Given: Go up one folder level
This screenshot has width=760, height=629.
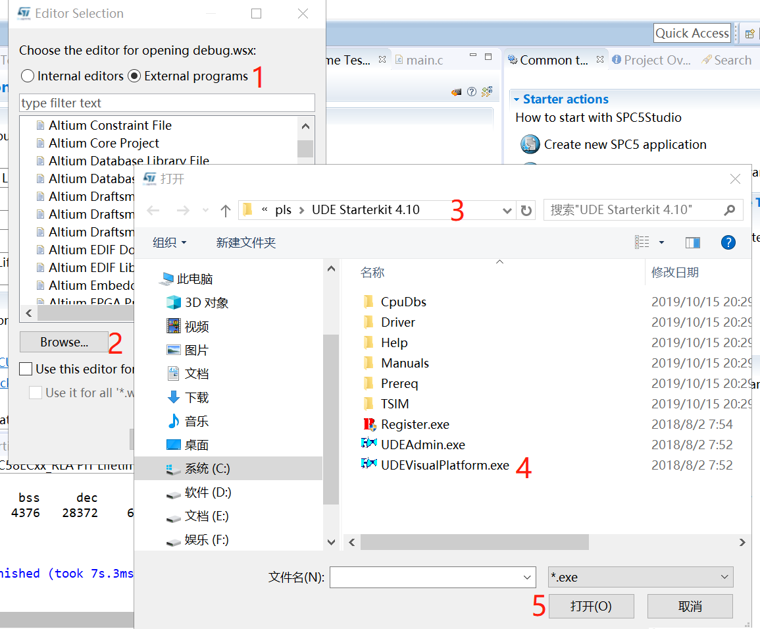Looking at the screenshot, I should (226, 210).
